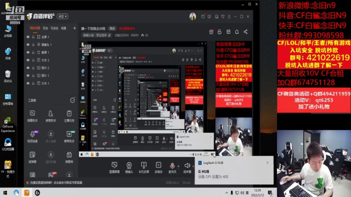351x197 pixels.
Task: Add a 多媒体 source
Action: [x=158, y=168]
